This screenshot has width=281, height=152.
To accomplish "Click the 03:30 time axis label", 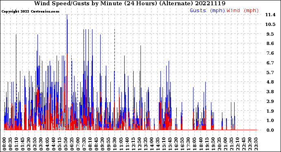I will (41, 143).
